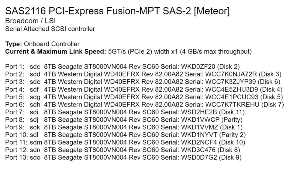Viewport: 304px width, 169px height.
Task: Select the Port 3 sde entry
Action: (x=143, y=82)
